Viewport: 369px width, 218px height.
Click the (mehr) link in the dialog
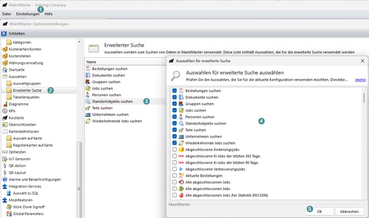point(360,80)
